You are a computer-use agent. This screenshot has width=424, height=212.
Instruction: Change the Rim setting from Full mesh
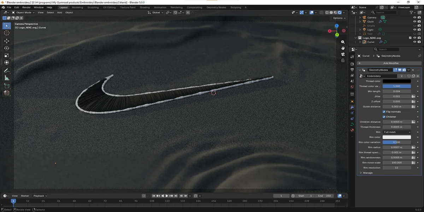point(396,132)
